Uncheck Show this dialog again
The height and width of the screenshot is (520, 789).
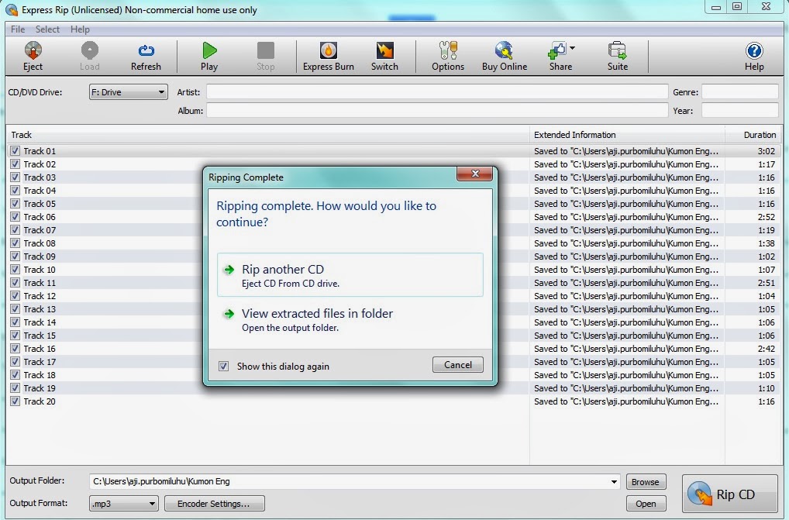224,366
